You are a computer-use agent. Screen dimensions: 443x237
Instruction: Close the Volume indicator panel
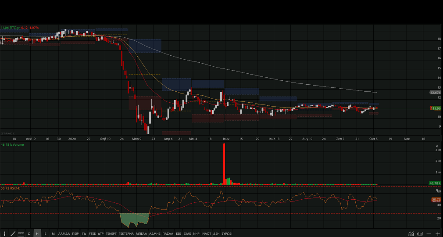(436, 146)
